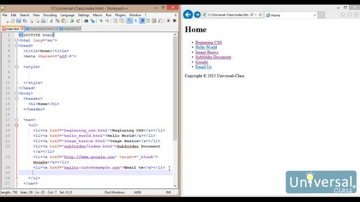Collapse the body fold on line 12
This screenshot has height=202, width=360.
[16, 93]
